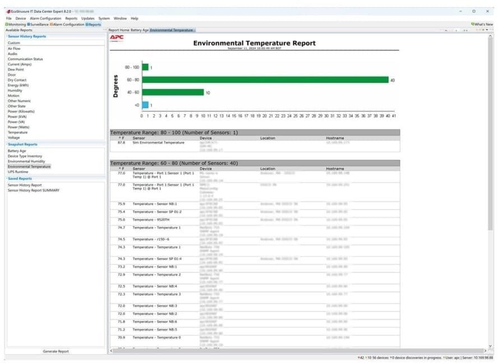The image size is (498, 363).
Task: Open the Alarm Configuration perspective icon
Action: (51, 24)
